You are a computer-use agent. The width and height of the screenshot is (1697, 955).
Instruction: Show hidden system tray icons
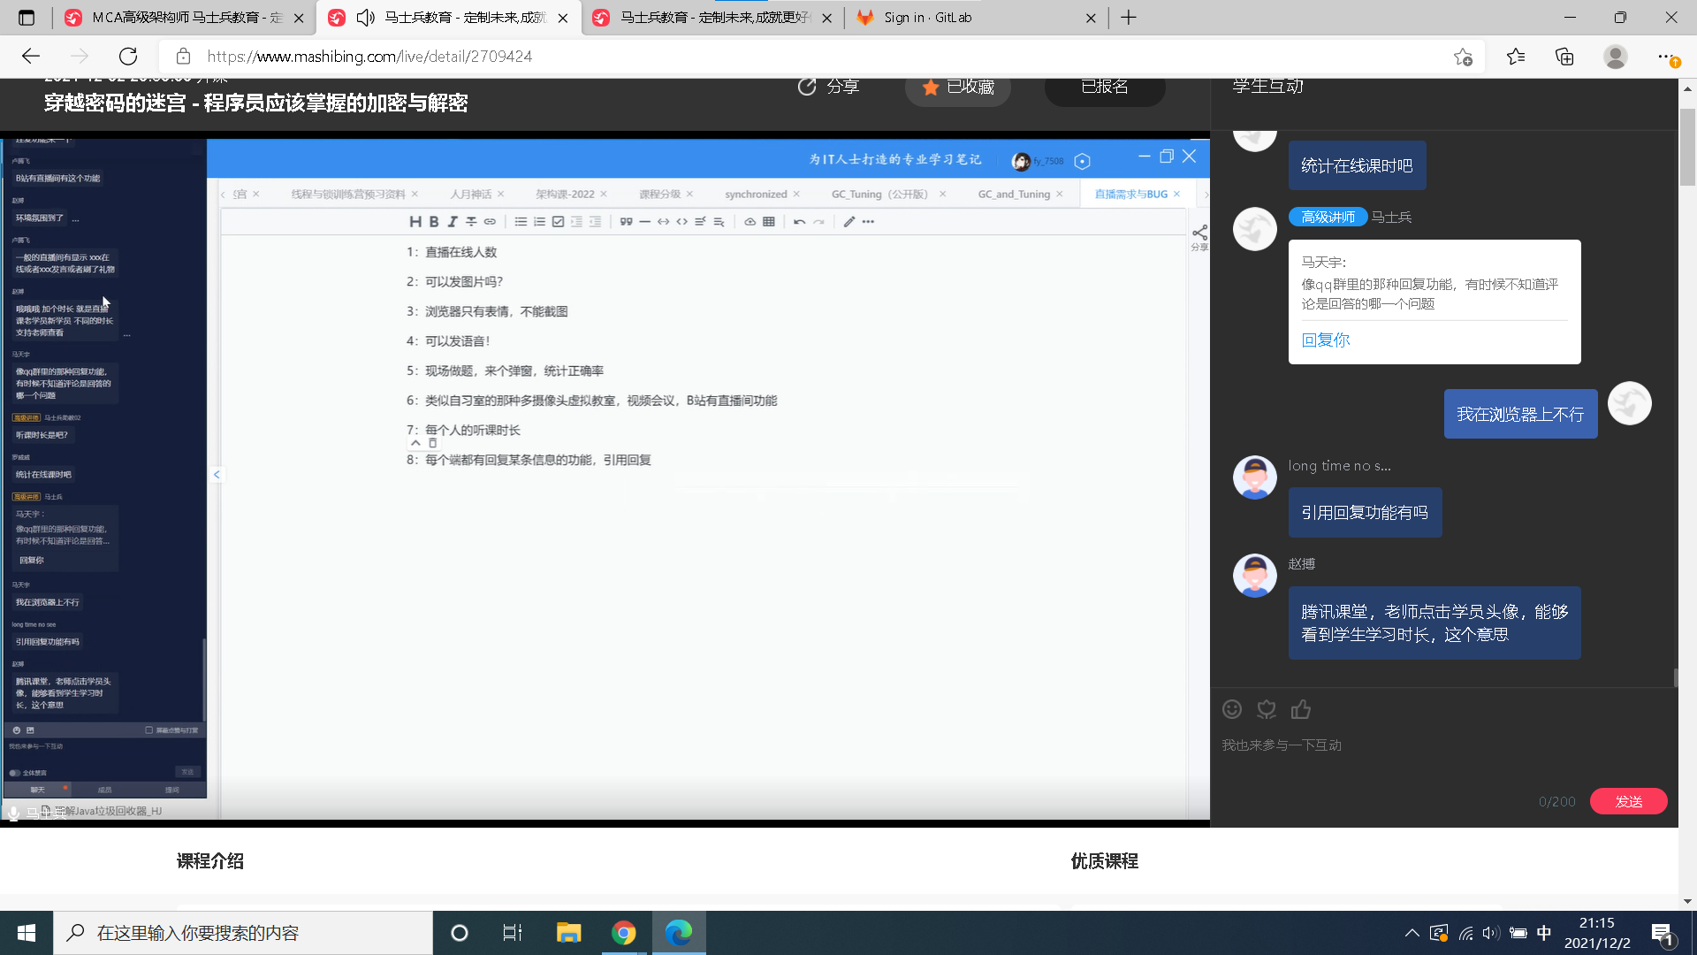coord(1412,933)
